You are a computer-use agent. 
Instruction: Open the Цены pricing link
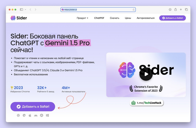[x=128, y=18]
